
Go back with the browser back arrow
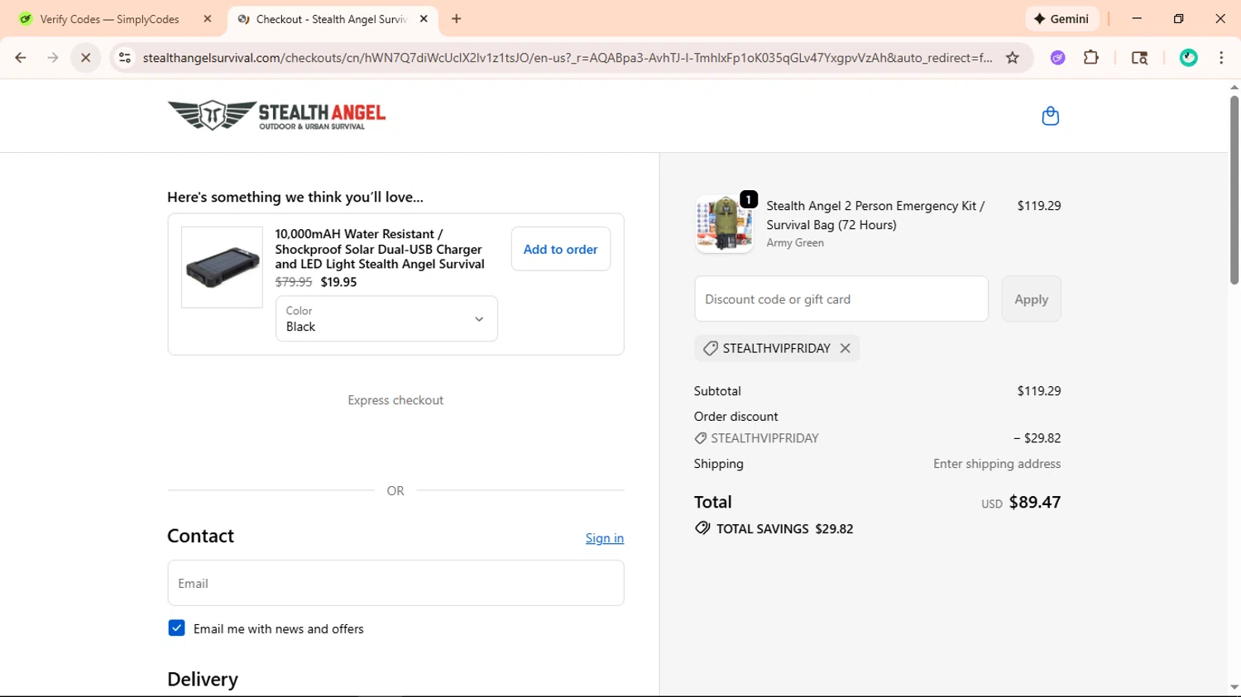click(x=21, y=58)
